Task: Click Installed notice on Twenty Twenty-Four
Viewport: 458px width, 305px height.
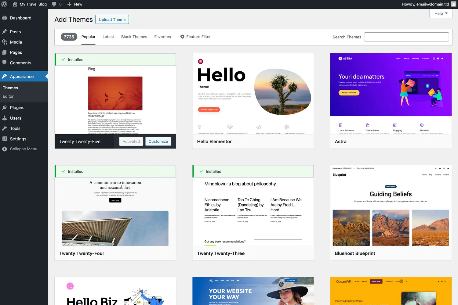Action: [x=115, y=171]
